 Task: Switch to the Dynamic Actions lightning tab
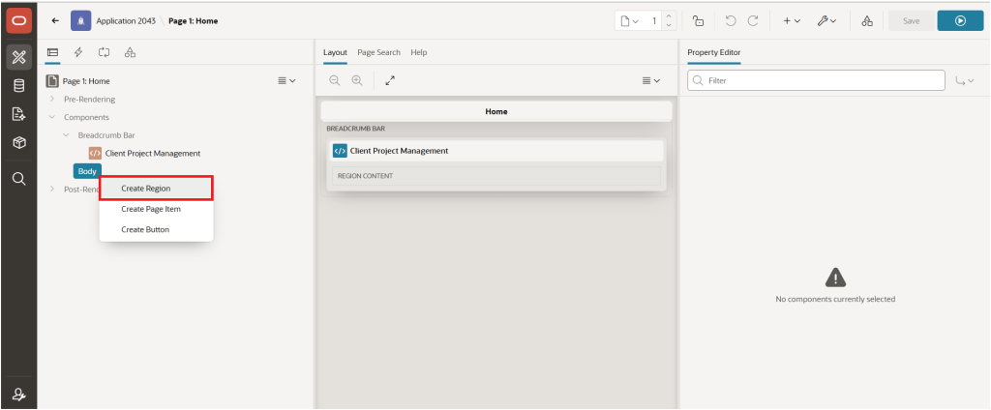[x=78, y=52]
